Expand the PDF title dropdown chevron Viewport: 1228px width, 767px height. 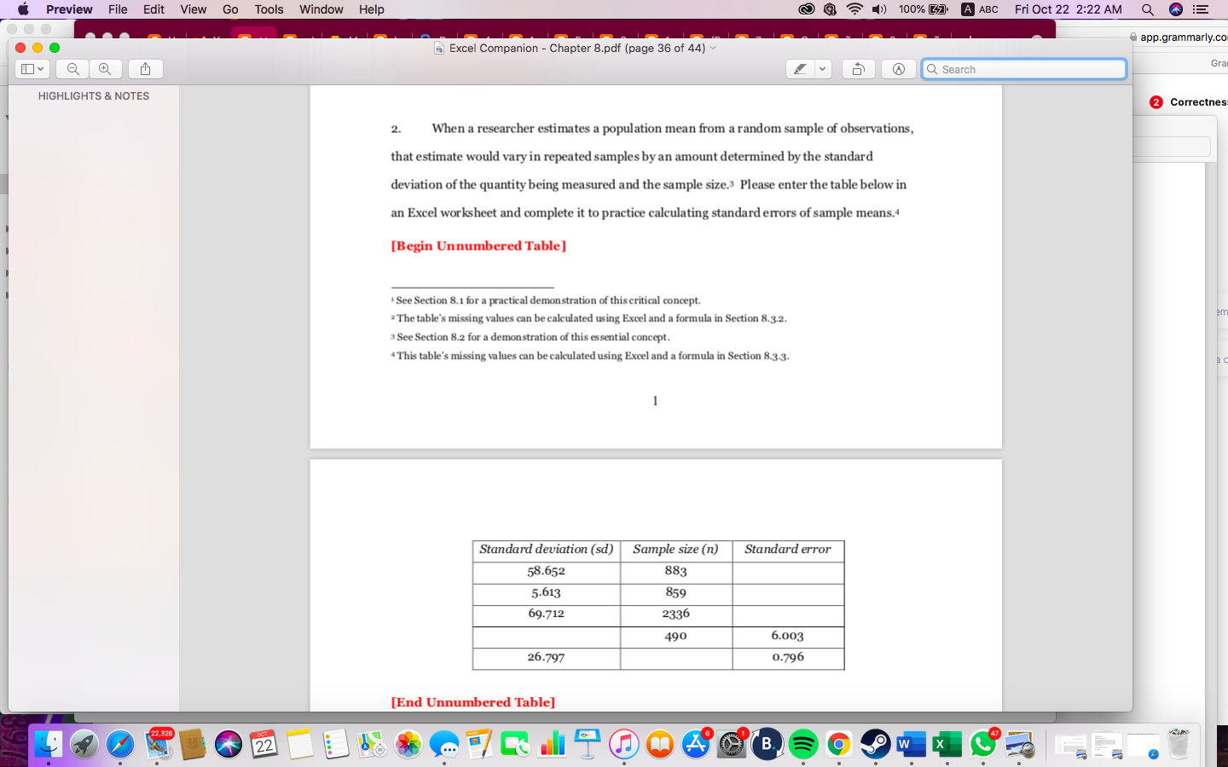pyautogui.click(x=712, y=48)
